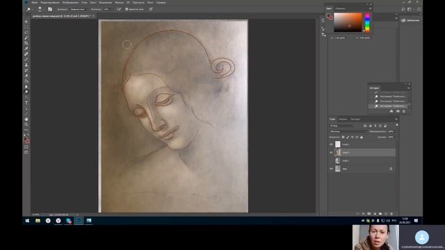Open the layer blend mode dropdown

[x=348, y=131]
